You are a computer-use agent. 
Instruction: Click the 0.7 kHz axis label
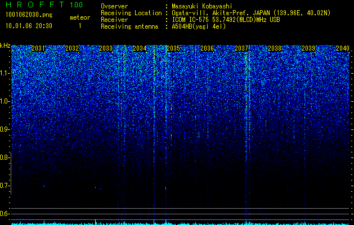pyautogui.click(x=5, y=186)
